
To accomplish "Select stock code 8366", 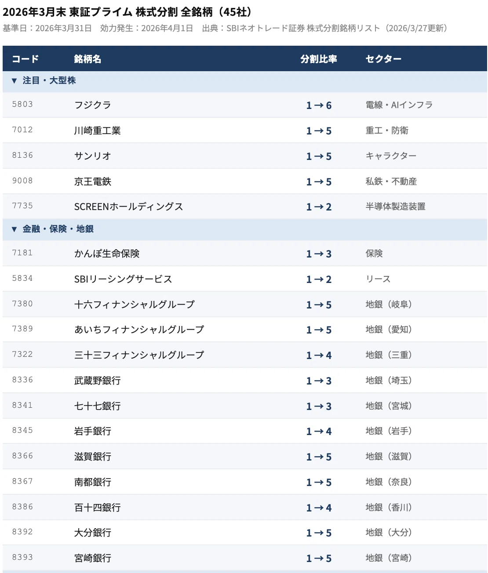I will (x=22, y=456).
